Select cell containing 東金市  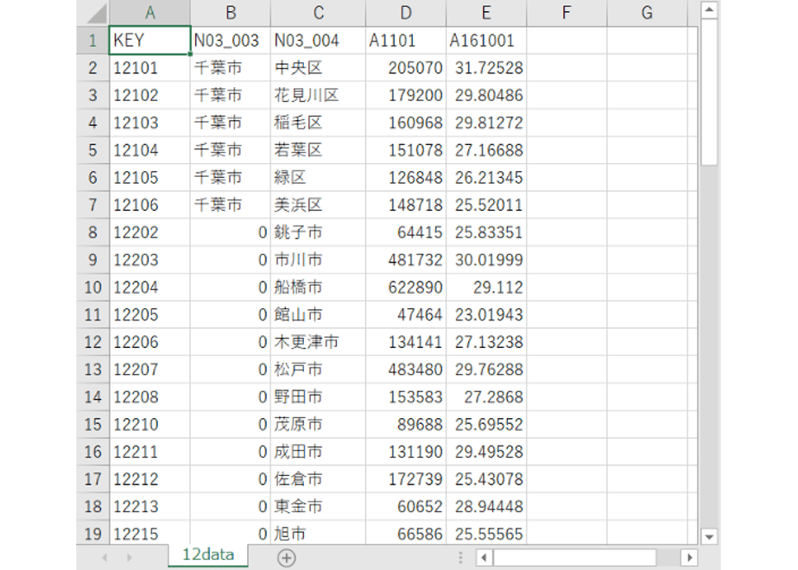[x=318, y=506]
